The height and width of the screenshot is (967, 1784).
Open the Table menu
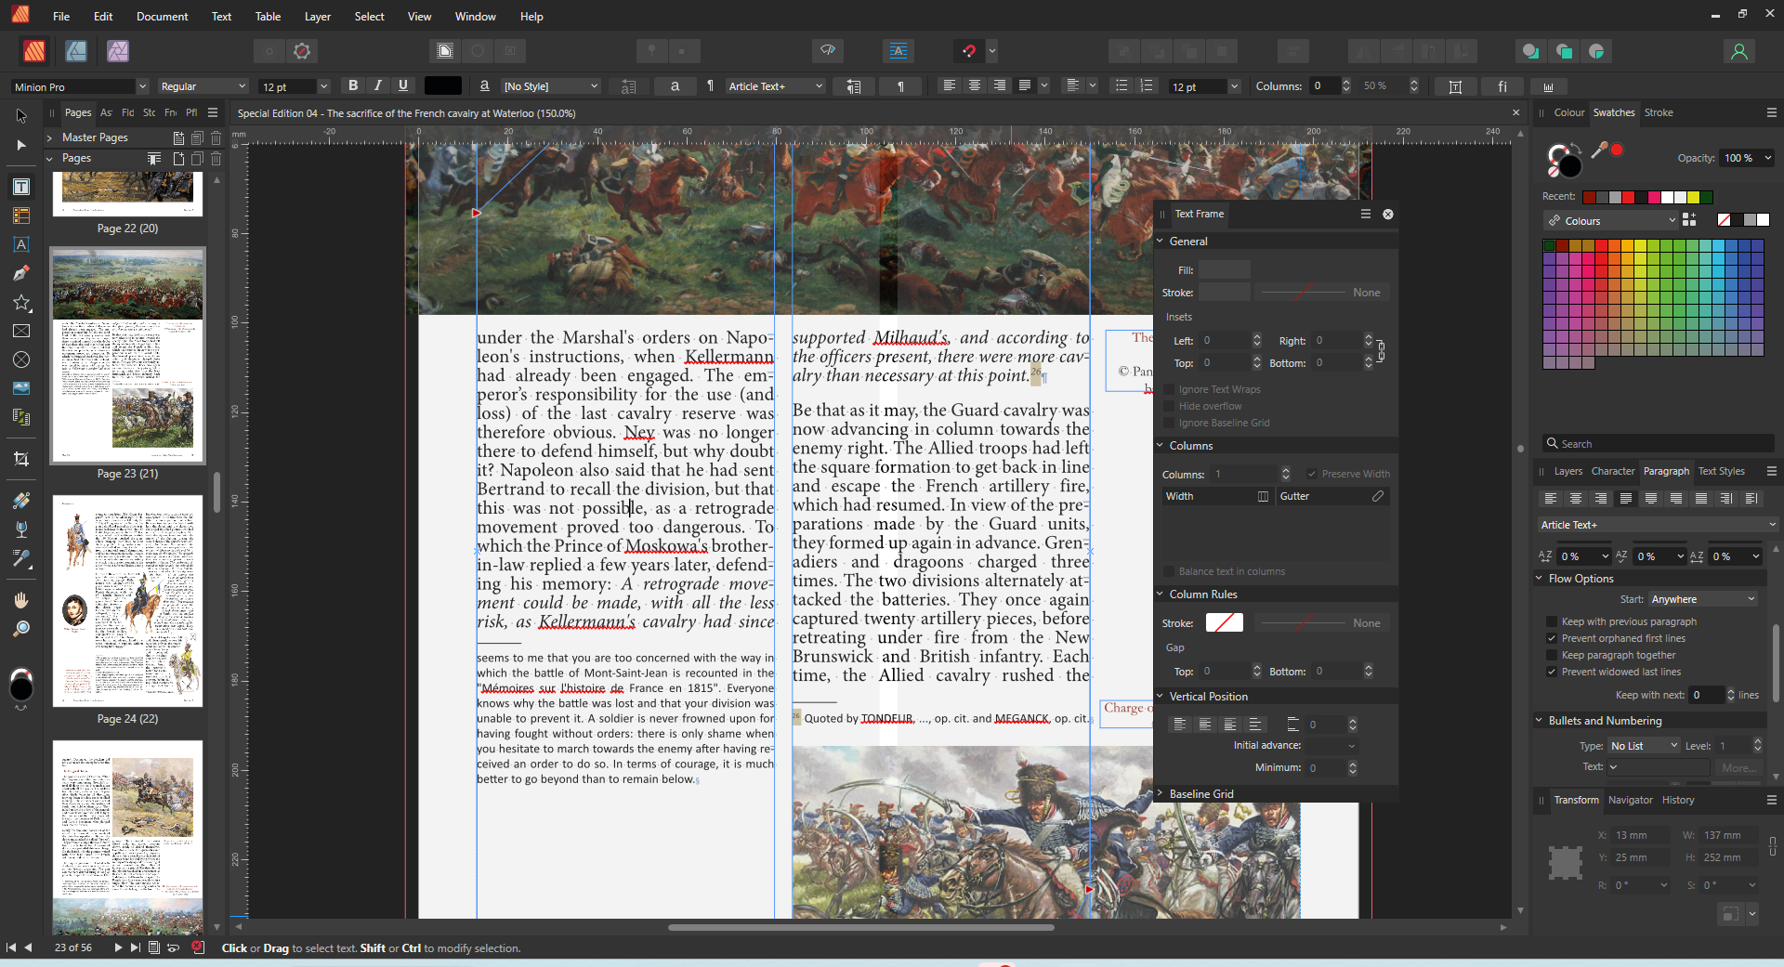[x=268, y=16]
